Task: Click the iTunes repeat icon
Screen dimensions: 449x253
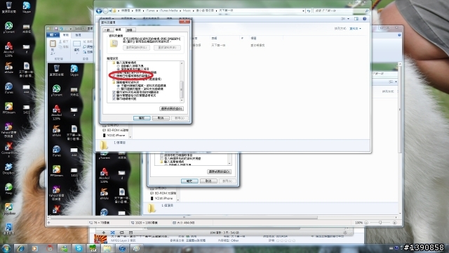Action: click(x=121, y=233)
